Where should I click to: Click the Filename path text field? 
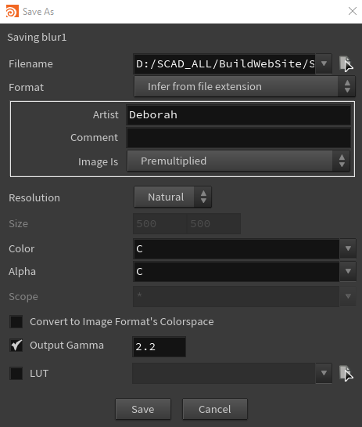point(224,63)
